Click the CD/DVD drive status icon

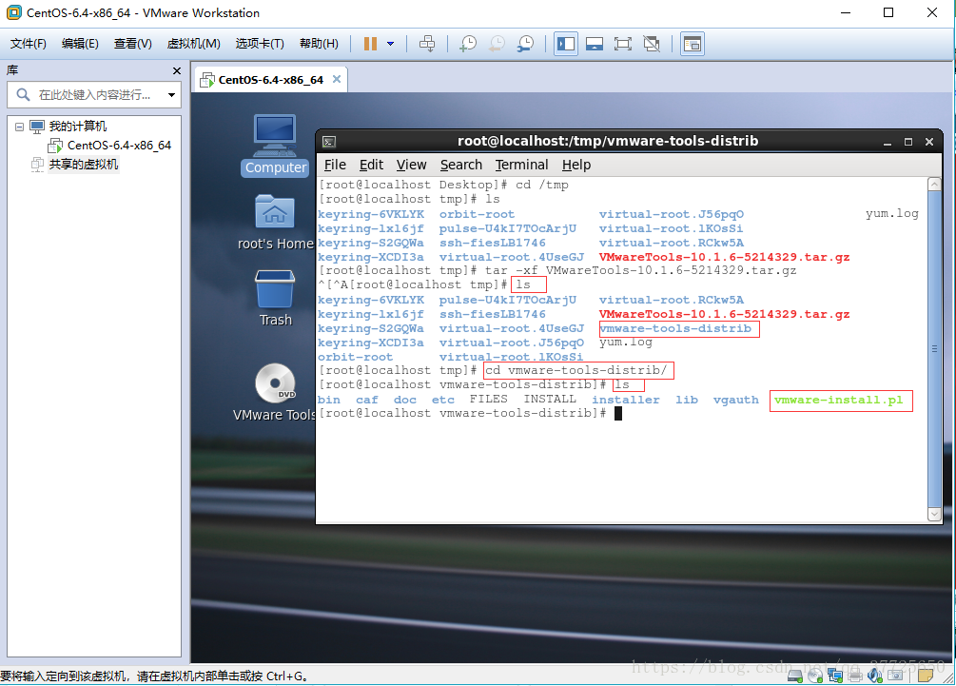click(815, 676)
